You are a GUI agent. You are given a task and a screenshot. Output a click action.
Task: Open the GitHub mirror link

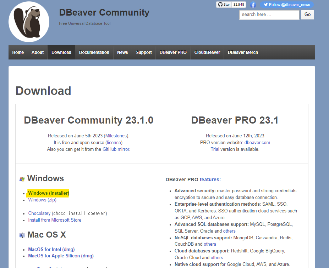click(x=116, y=149)
